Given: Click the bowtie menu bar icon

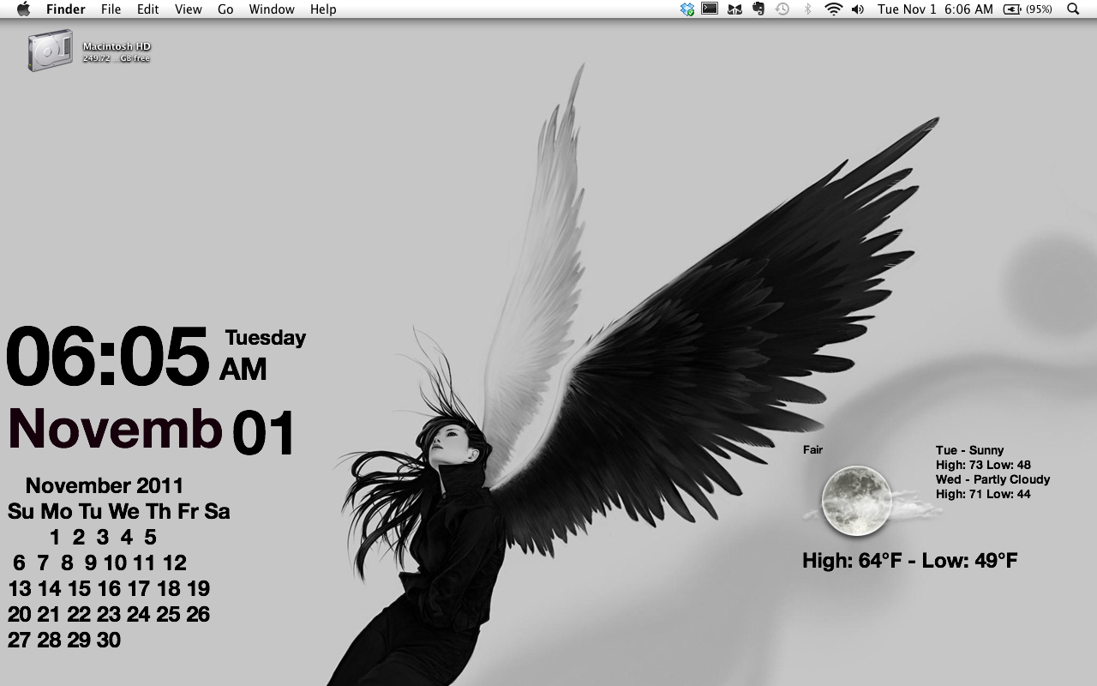Looking at the screenshot, I should click(x=734, y=9).
